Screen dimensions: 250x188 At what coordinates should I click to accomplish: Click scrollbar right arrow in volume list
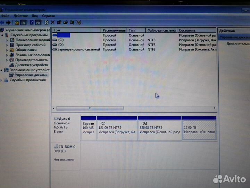215,108
